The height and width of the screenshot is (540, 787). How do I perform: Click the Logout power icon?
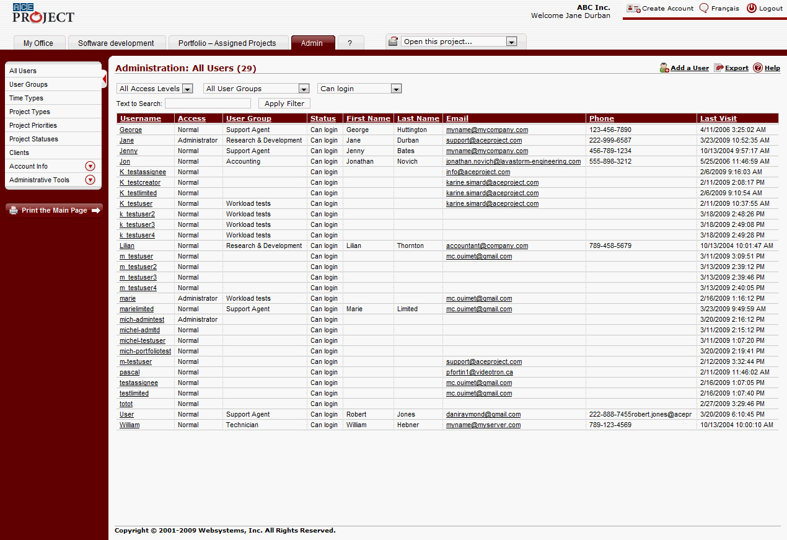click(x=752, y=8)
